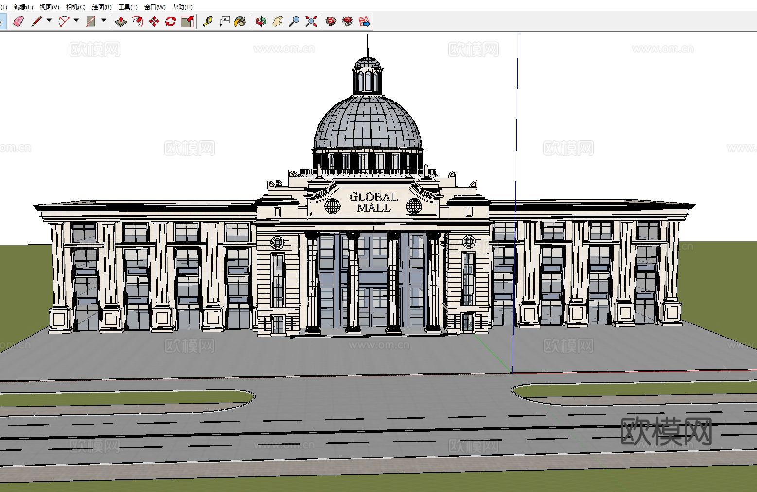The width and height of the screenshot is (757, 492).
Task: Open the 窗口(W) menu
Action: pyautogui.click(x=155, y=7)
